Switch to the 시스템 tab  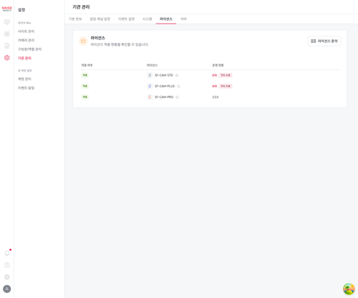click(147, 19)
